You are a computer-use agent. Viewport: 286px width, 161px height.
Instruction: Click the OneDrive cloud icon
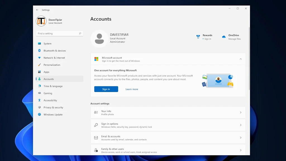224,37
